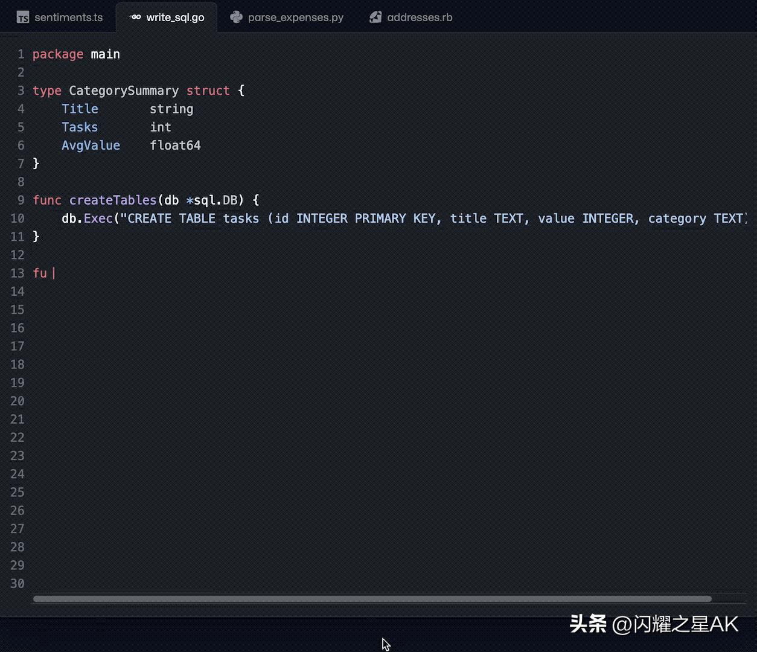Click the AvgValue struct field
757x652 pixels.
(91, 145)
